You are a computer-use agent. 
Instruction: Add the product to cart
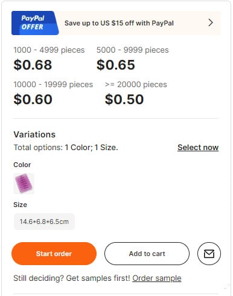pos(147,254)
